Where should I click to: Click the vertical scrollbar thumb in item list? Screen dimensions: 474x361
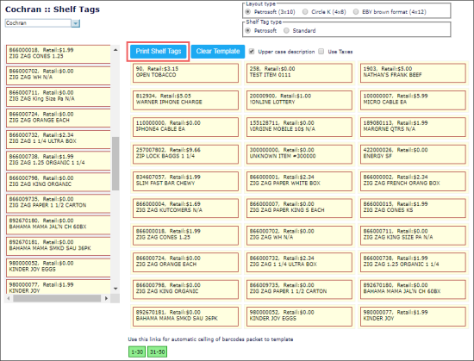[x=115, y=164]
